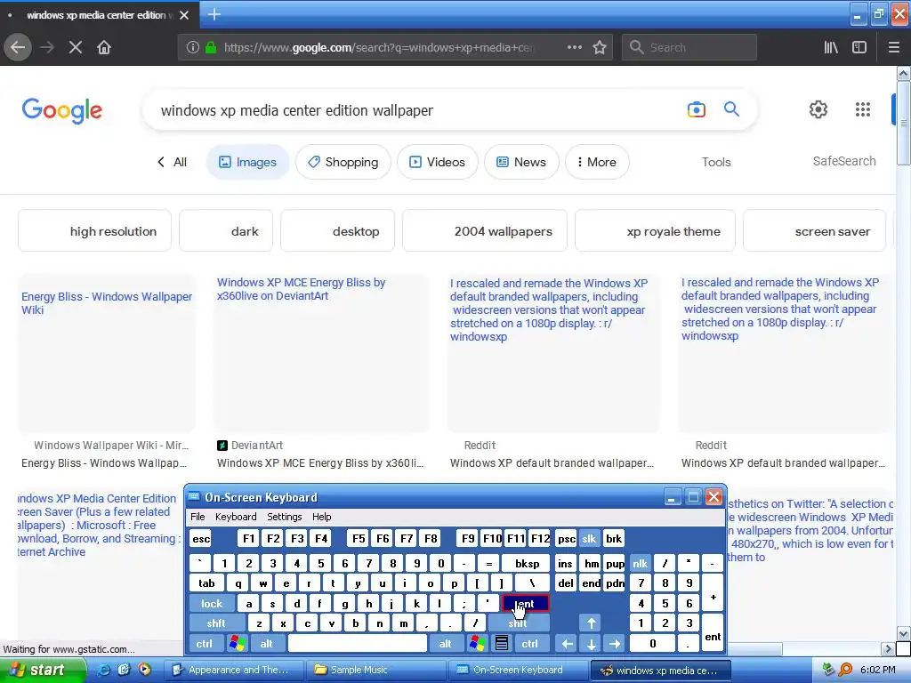Image resolution: width=911 pixels, height=683 pixels.
Task: Stop loading the page
Action: click(x=75, y=47)
